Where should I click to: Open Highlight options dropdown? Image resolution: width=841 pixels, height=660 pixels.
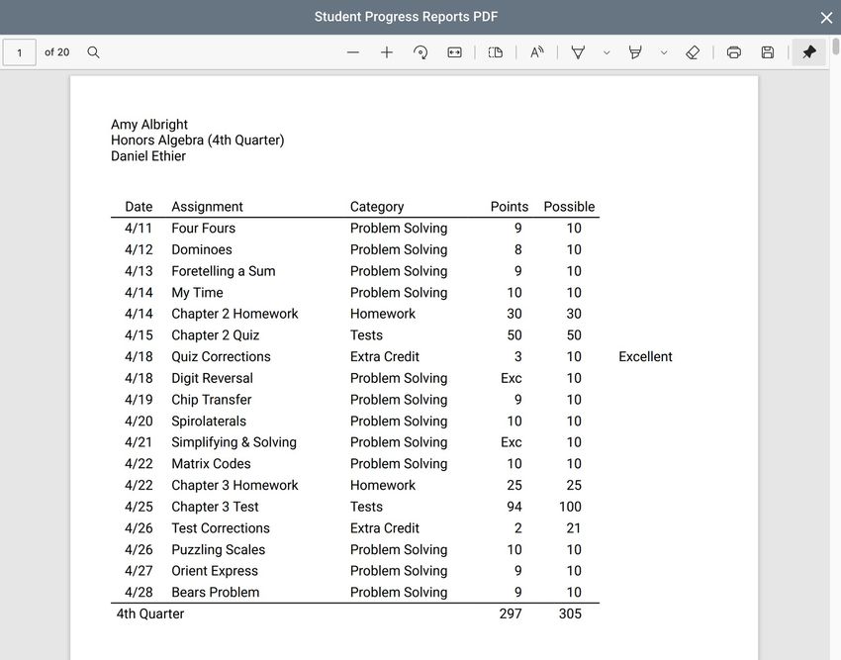664,52
